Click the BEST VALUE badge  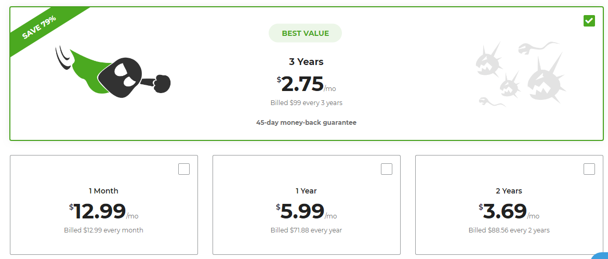click(305, 33)
